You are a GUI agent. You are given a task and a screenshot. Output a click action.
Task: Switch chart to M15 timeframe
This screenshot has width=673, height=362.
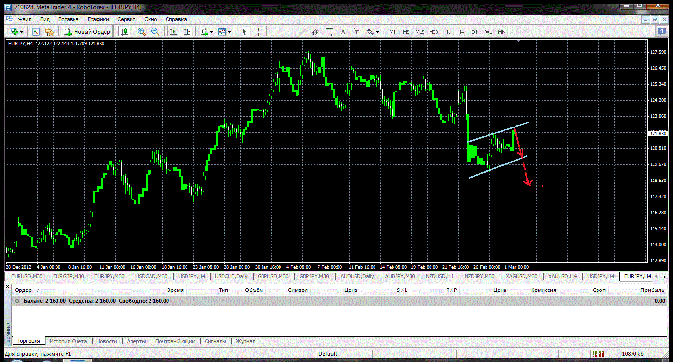pos(420,32)
